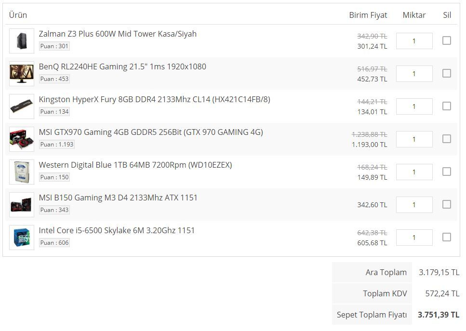Click the Miktar column header
The image size is (466, 331).
[414, 15]
